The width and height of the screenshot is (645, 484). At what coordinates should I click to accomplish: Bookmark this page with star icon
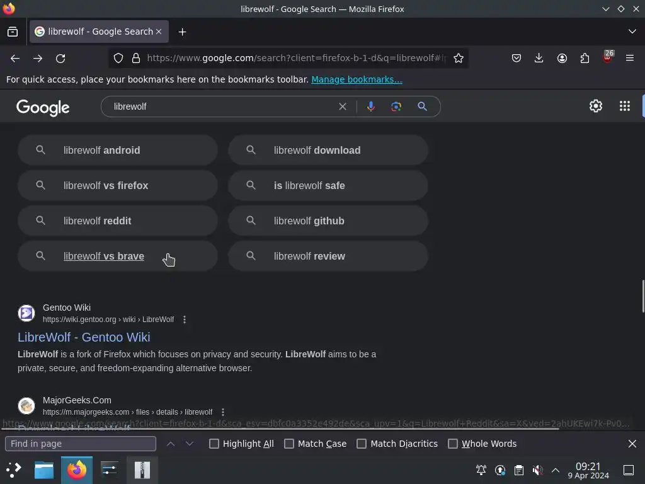pyautogui.click(x=459, y=59)
